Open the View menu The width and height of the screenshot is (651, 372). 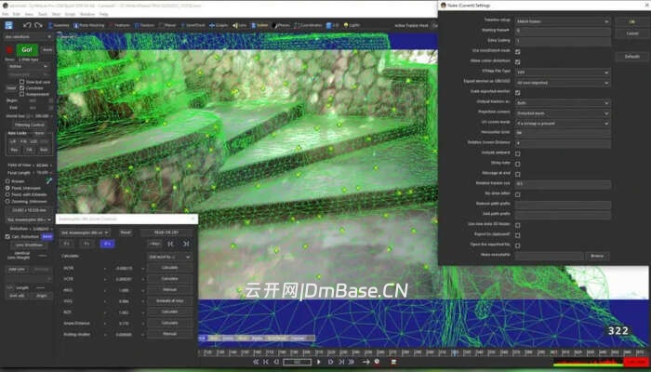point(29,14)
